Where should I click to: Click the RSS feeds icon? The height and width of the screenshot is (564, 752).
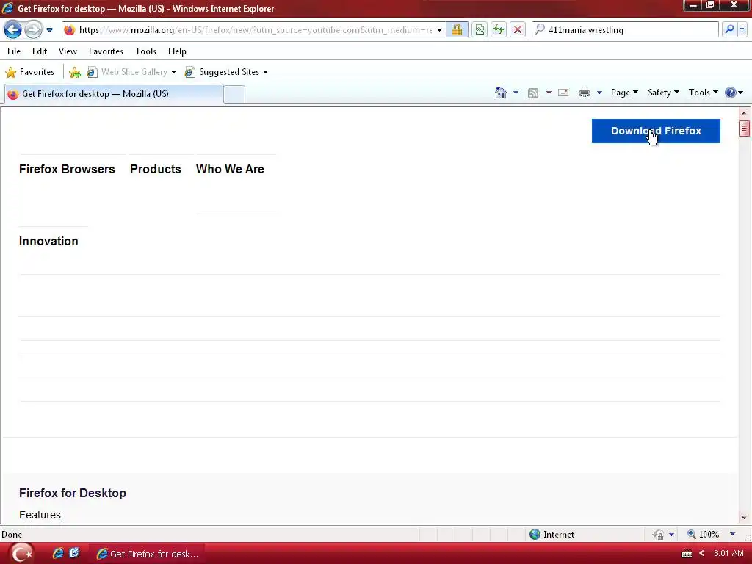tap(533, 93)
